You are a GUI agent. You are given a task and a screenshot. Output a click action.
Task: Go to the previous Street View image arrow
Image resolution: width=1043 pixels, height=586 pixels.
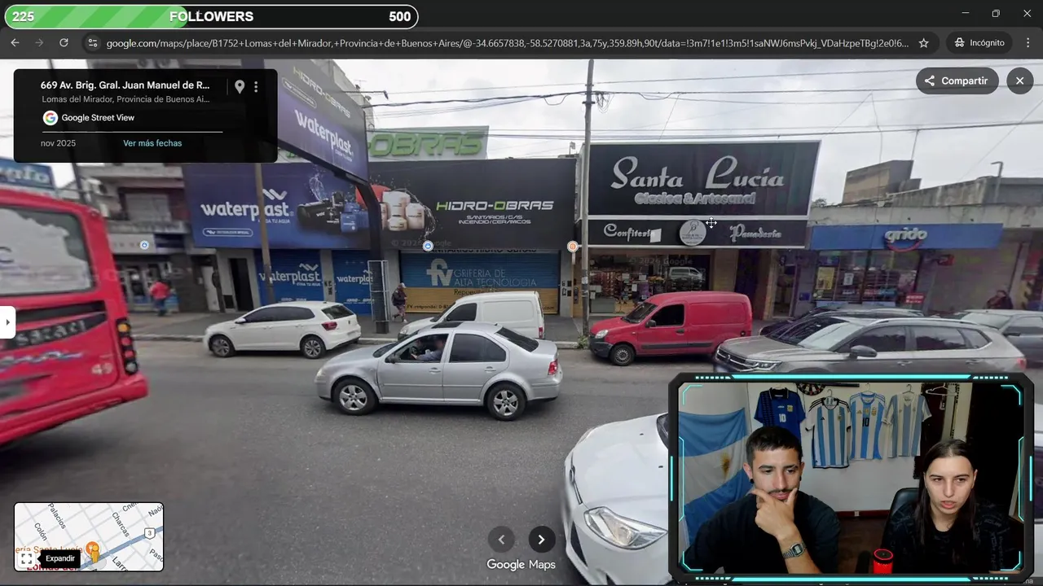[501, 540]
